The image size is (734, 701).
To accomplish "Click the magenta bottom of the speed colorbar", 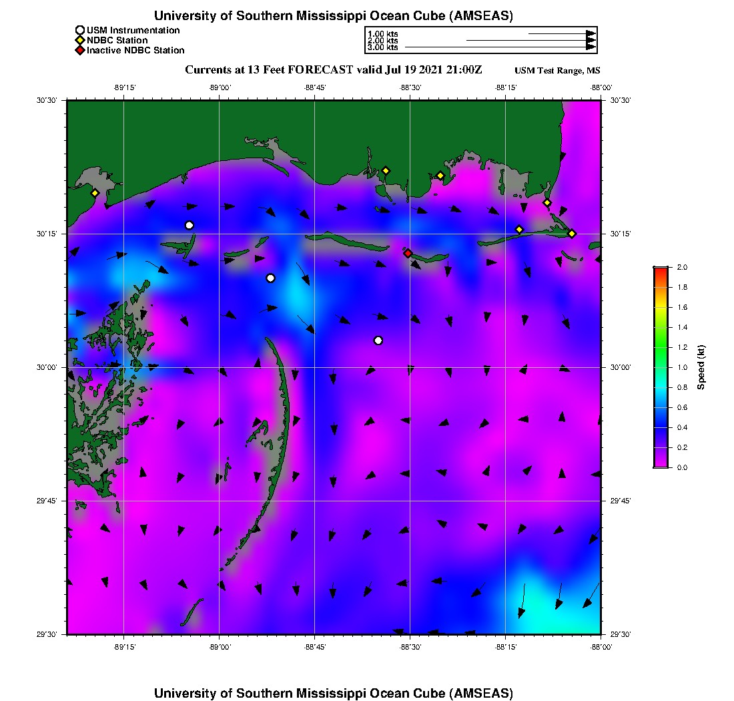I will pos(660,464).
